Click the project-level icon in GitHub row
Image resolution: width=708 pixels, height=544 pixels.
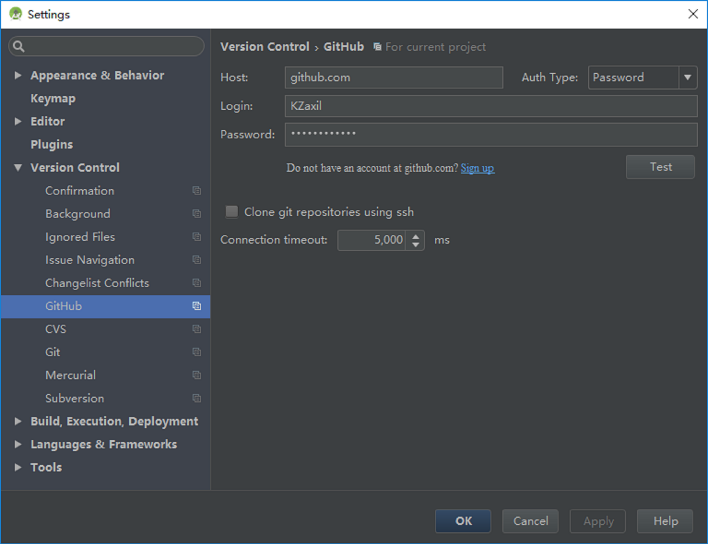pos(197,306)
